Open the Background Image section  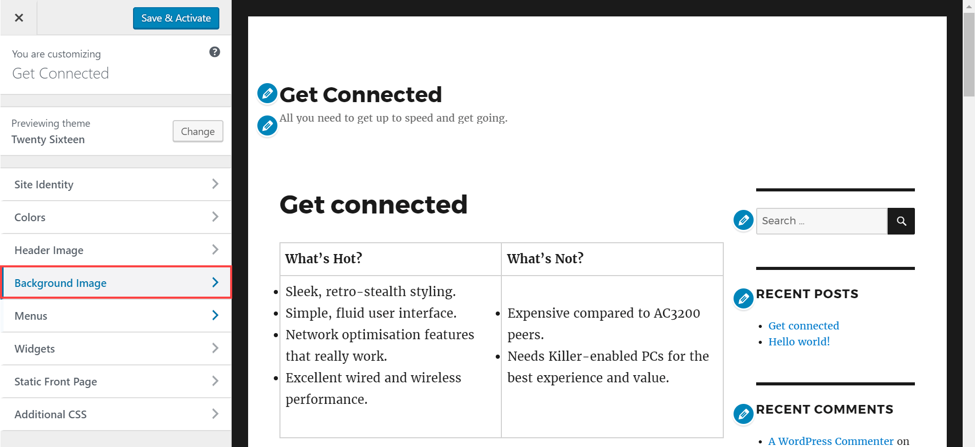coord(116,283)
